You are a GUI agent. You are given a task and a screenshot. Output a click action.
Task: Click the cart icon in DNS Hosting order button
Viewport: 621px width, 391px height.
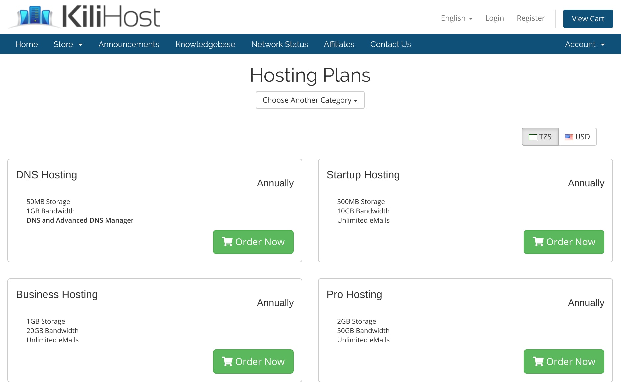tap(227, 242)
